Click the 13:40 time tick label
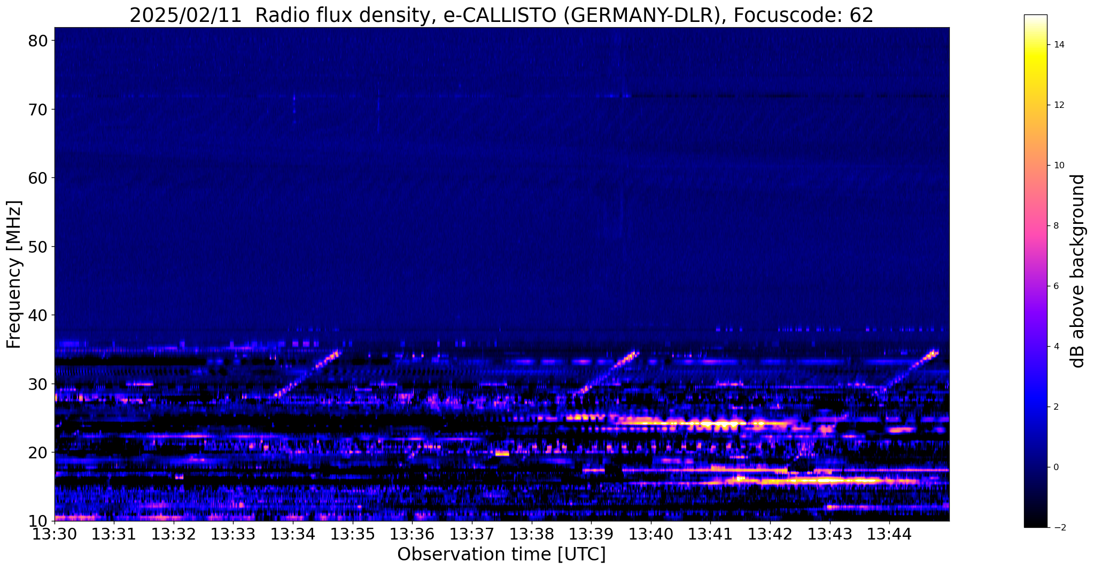Viewport: 1094px width, 570px height. (x=651, y=534)
